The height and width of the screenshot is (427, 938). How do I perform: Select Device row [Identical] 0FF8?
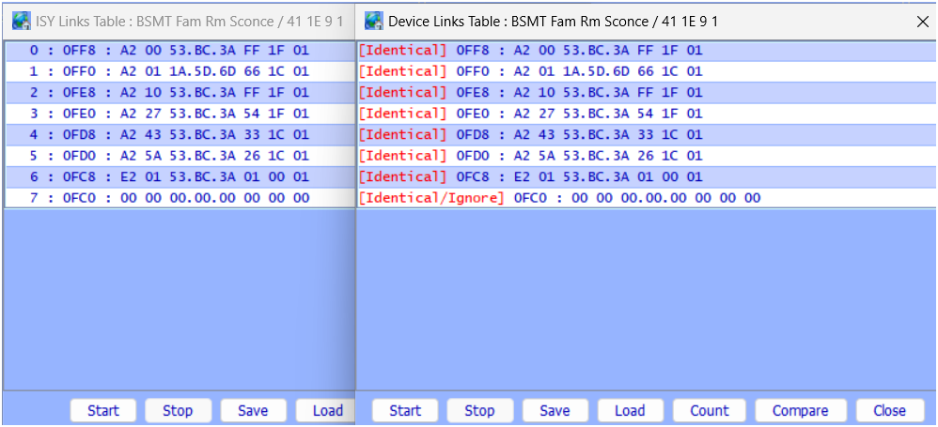point(648,50)
